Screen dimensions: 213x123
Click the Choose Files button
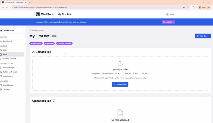click(120, 84)
